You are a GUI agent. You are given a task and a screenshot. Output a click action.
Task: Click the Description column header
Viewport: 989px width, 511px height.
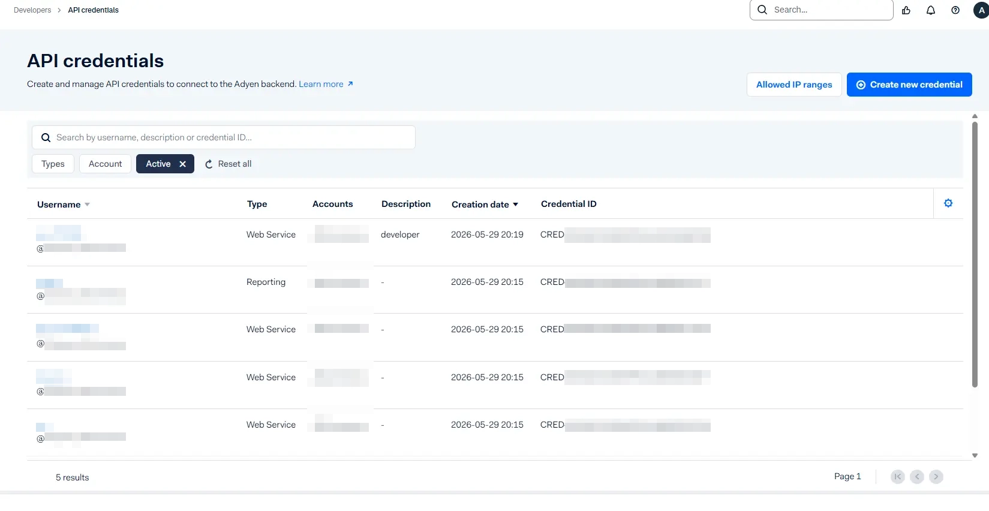(406, 204)
